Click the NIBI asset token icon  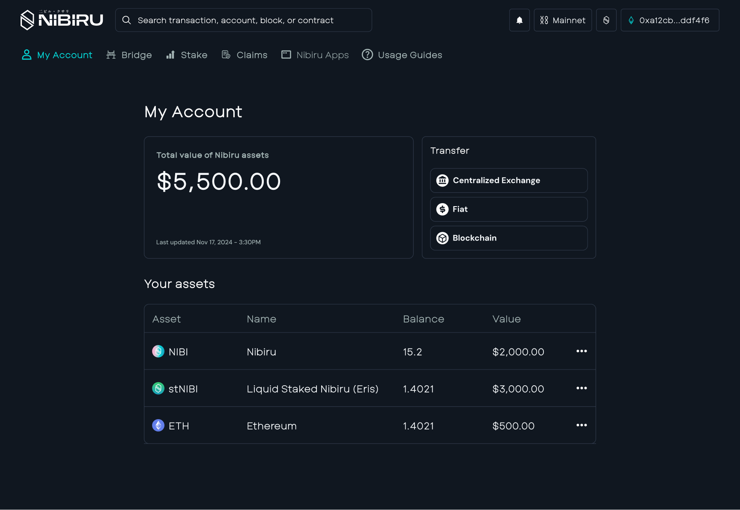pos(158,351)
